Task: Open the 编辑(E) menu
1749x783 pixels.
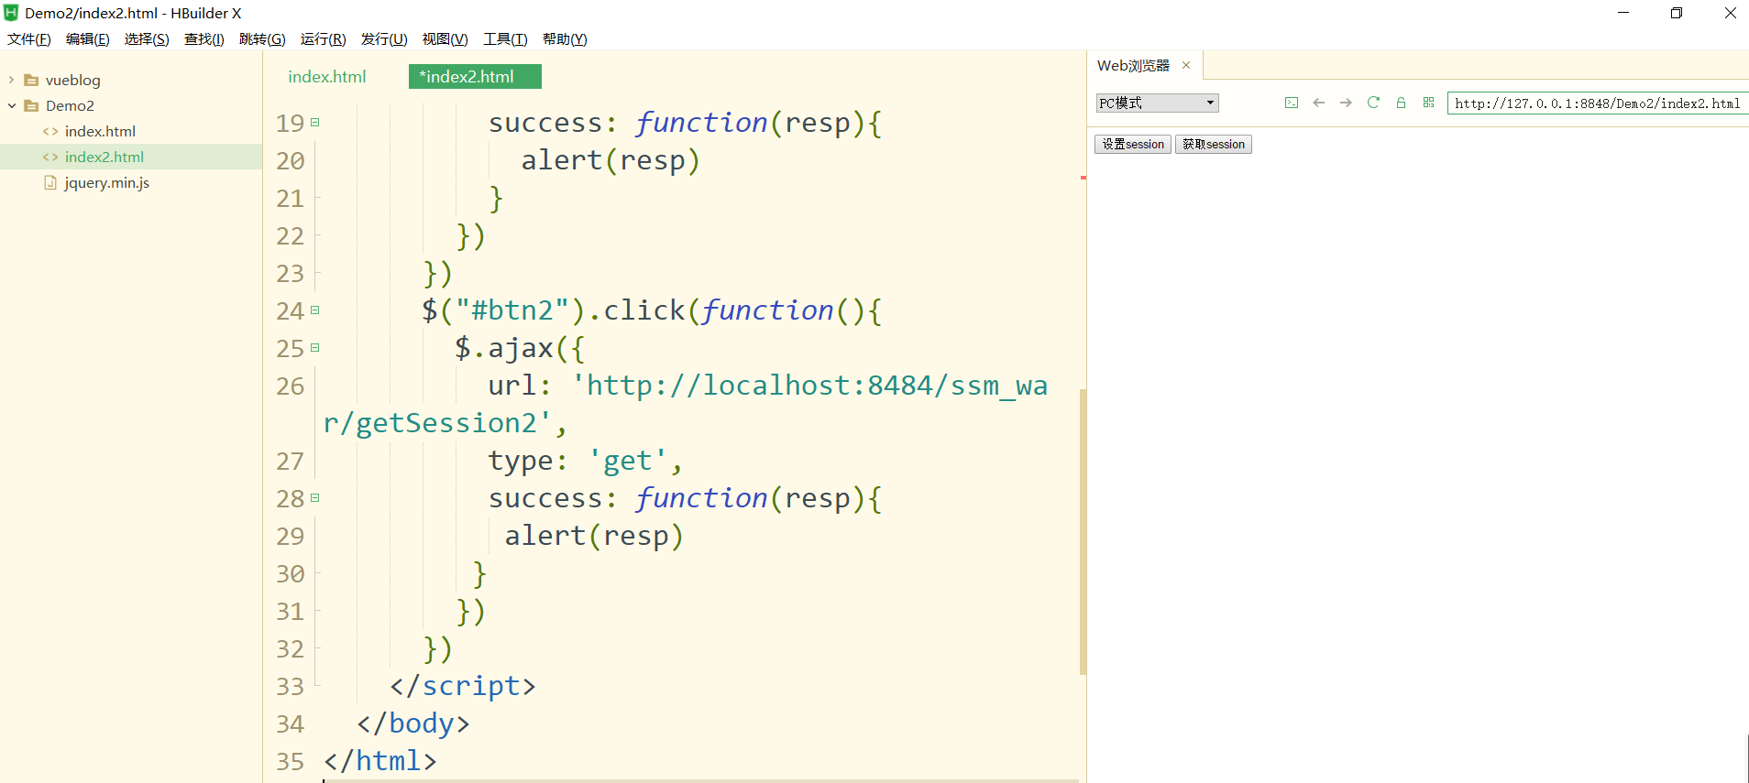Action: pos(88,38)
